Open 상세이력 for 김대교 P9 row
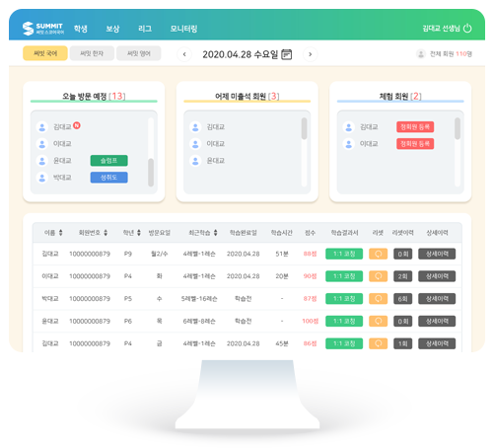Viewport: 494px width, 448px height. point(437,254)
